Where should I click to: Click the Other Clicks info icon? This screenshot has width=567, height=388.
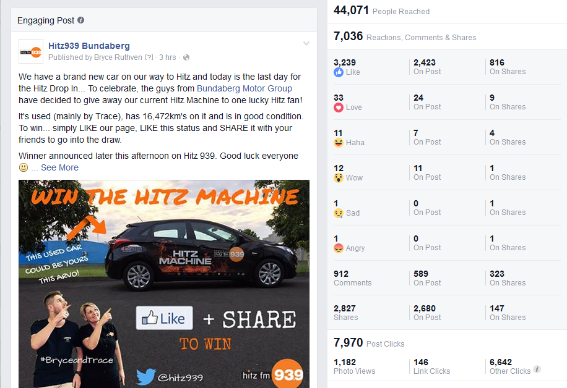(x=537, y=369)
